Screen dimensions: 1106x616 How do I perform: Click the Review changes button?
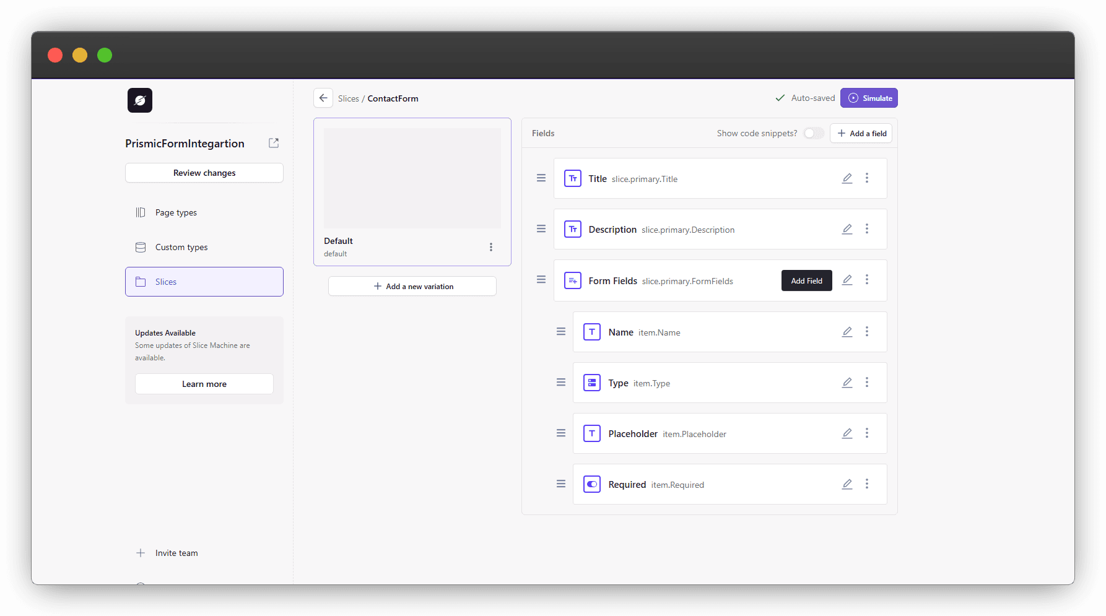204,173
